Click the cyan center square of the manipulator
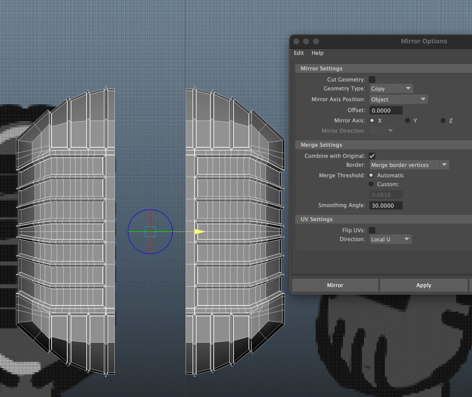 [x=150, y=232]
